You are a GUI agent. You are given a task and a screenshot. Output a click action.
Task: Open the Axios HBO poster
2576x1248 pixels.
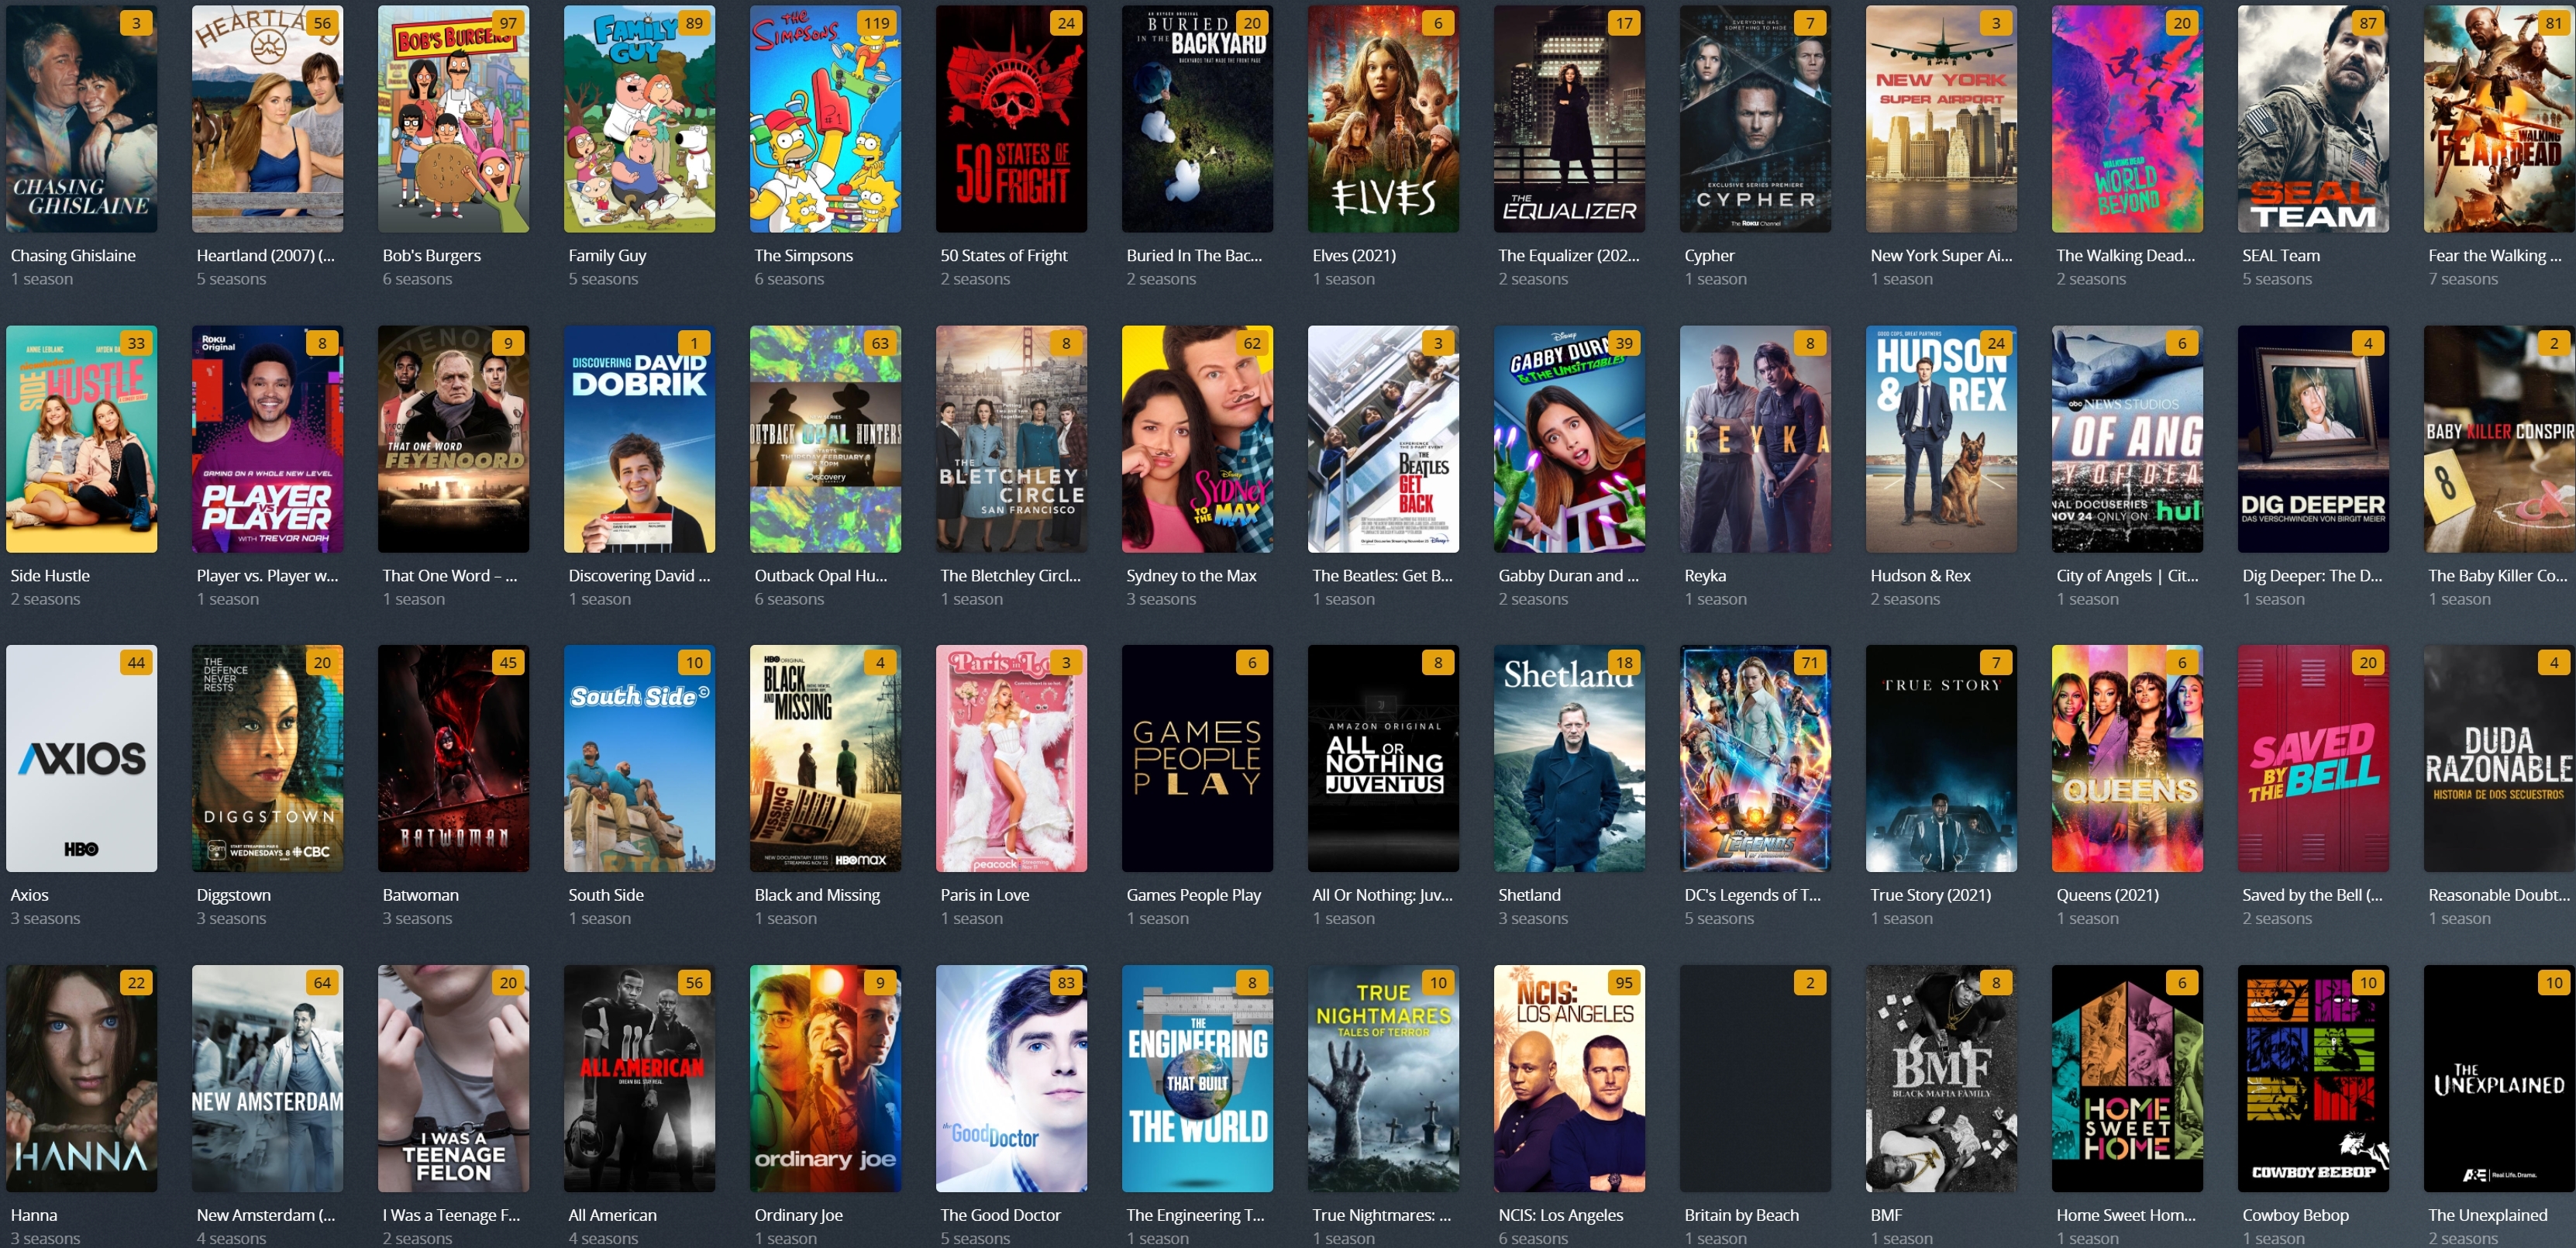tap(81, 758)
